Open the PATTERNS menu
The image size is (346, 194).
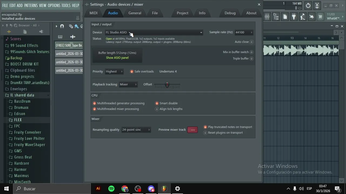pos(31,5)
